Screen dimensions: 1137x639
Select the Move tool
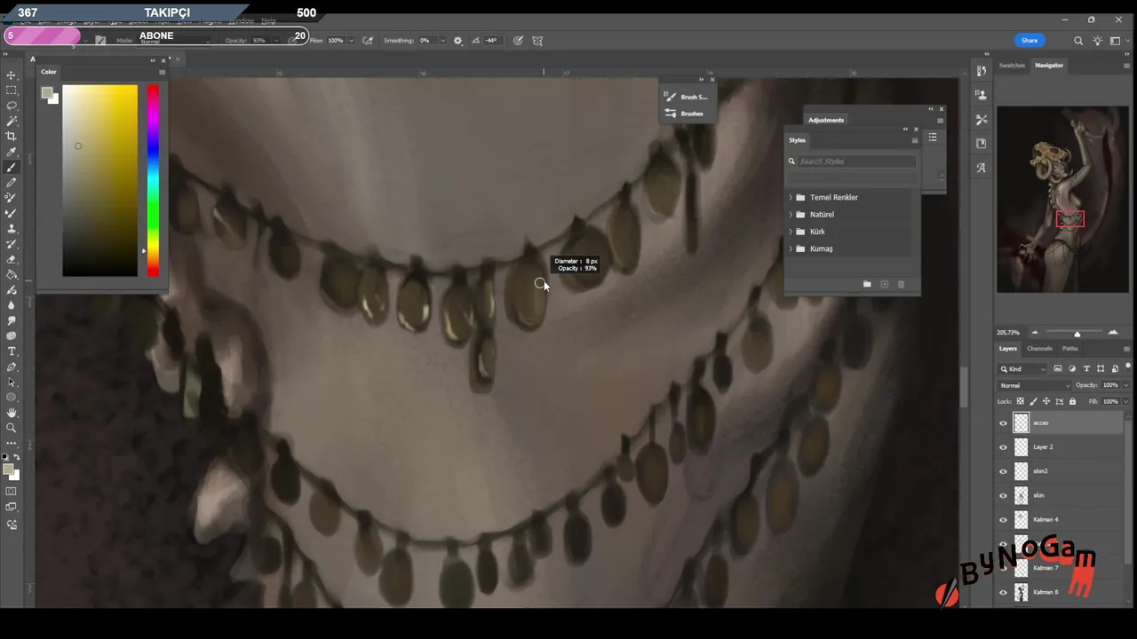click(x=12, y=75)
